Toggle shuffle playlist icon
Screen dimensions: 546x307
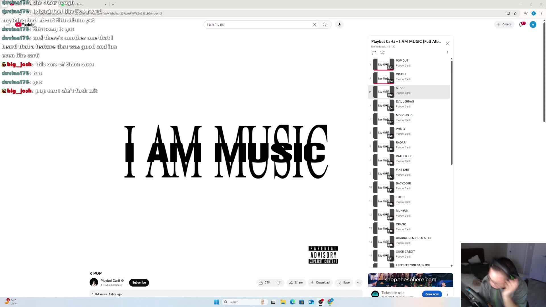coord(382,53)
